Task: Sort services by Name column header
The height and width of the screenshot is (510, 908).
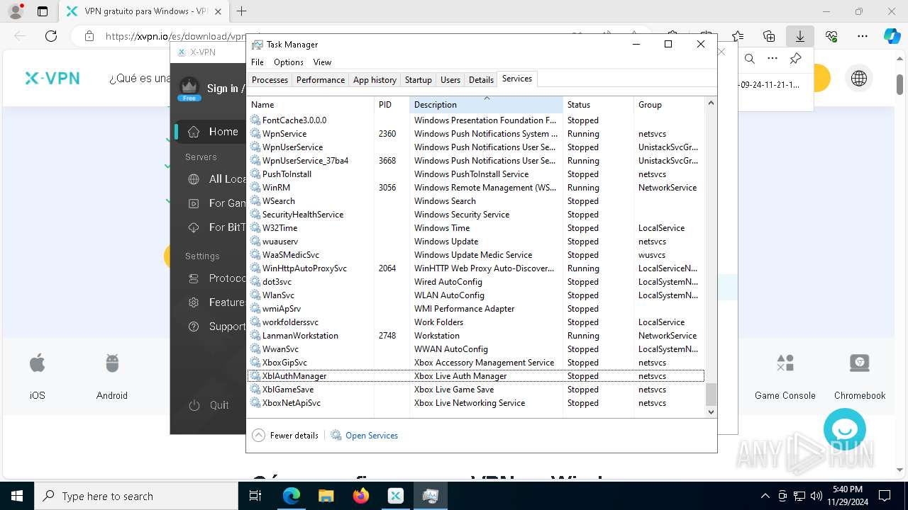Action: point(311,105)
